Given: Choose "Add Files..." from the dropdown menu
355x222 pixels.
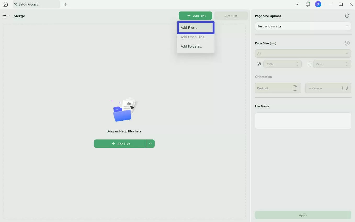Looking at the screenshot, I should pyautogui.click(x=196, y=27).
